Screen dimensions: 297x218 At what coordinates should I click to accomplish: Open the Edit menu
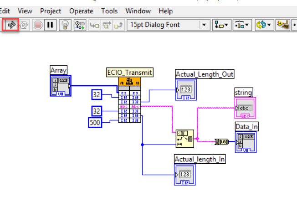[x=5, y=11]
